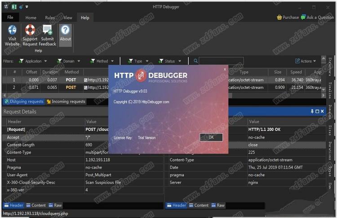Click the Ask a Question chat icon
Viewport: 337px width, 218px height.
[x=303, y=17]
